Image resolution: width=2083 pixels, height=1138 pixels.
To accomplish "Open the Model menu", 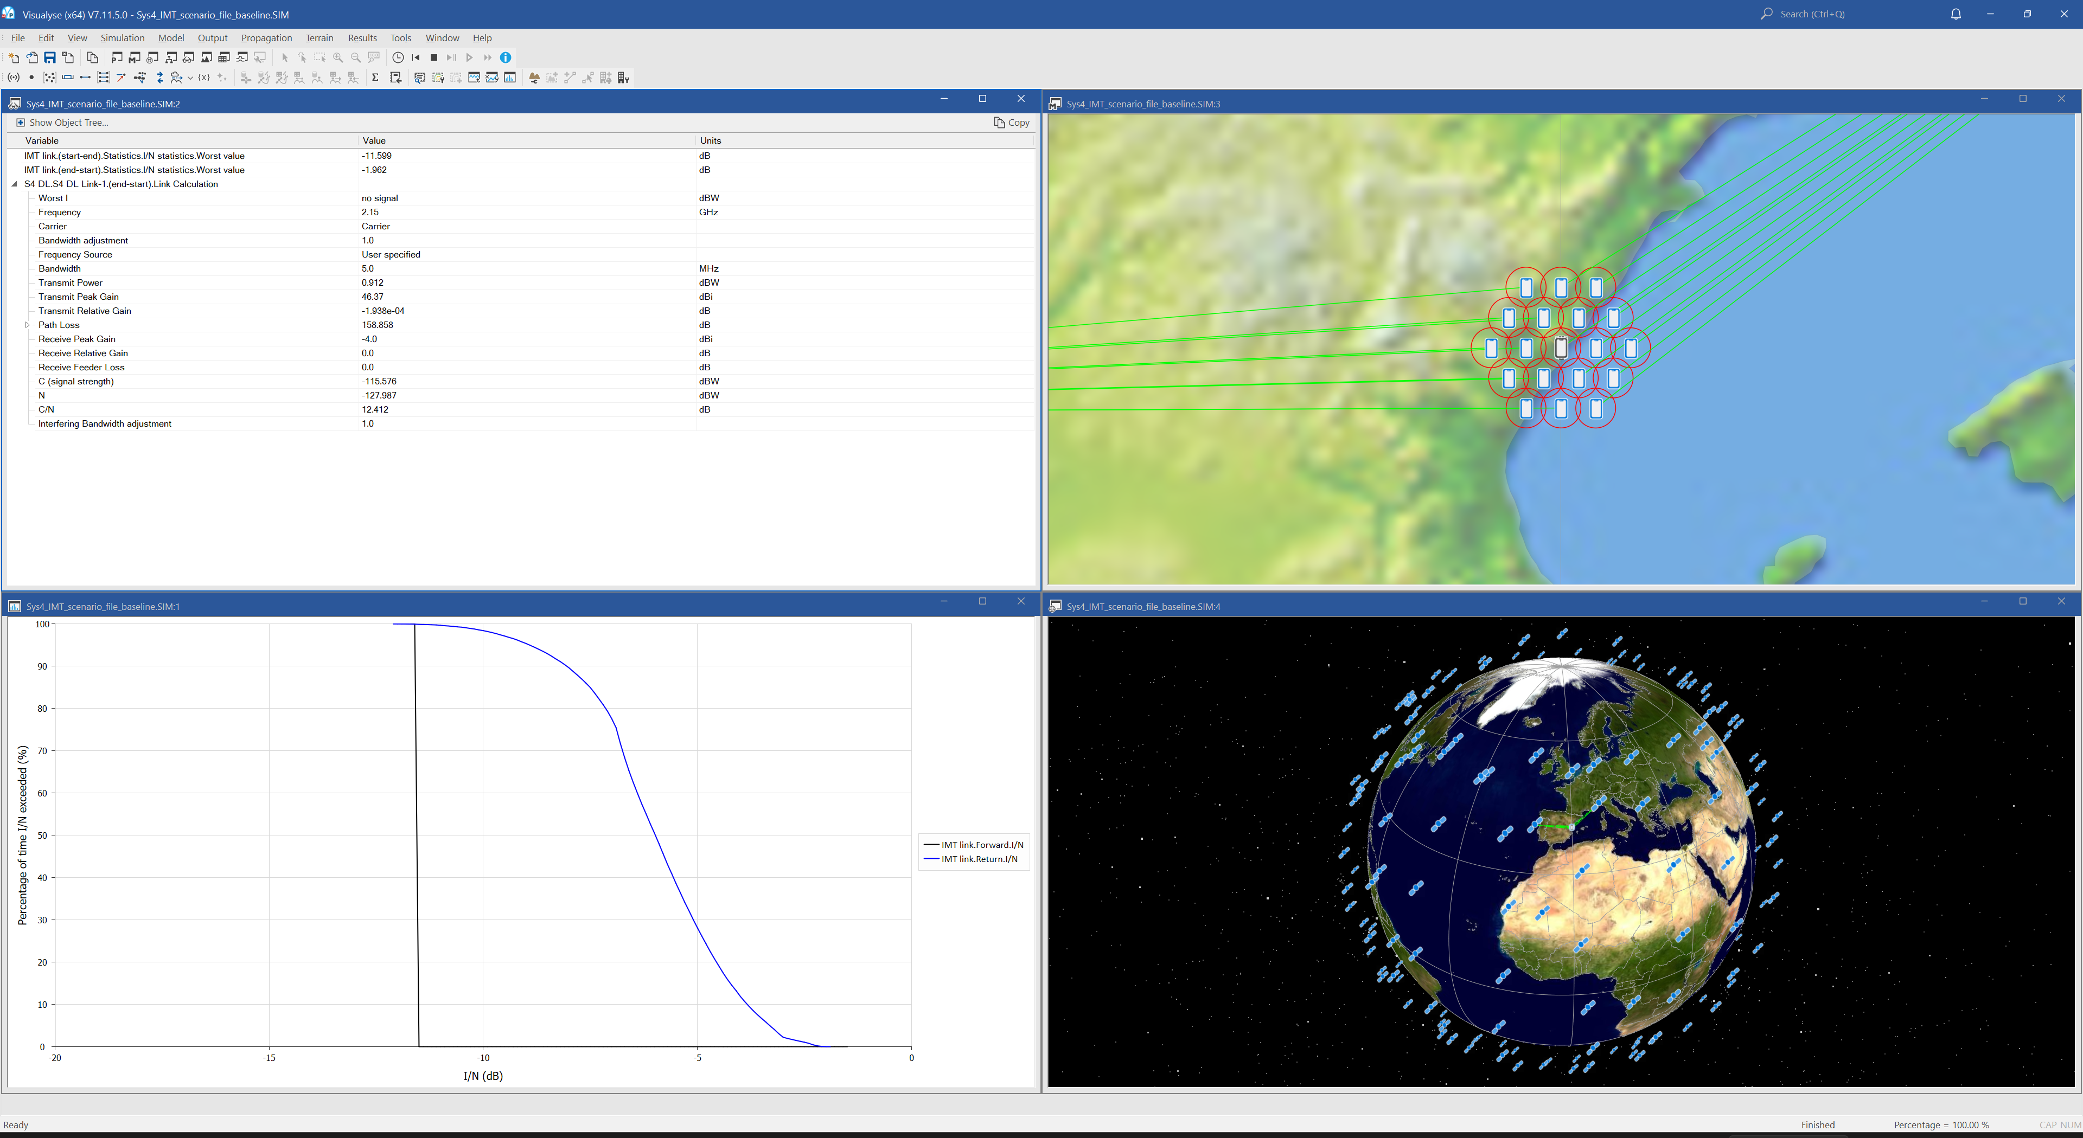I will click(171, 38).
